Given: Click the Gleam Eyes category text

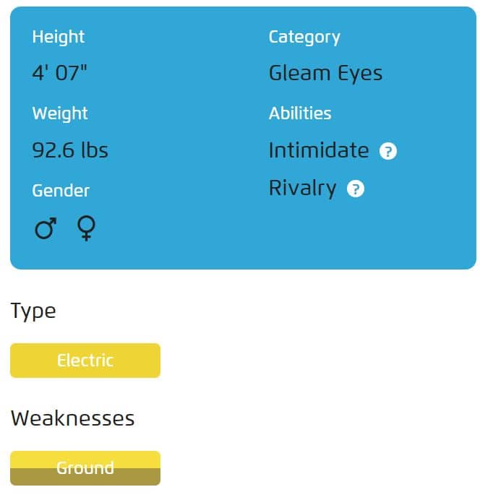Looking at the screenshot, I should pos(325,74).
